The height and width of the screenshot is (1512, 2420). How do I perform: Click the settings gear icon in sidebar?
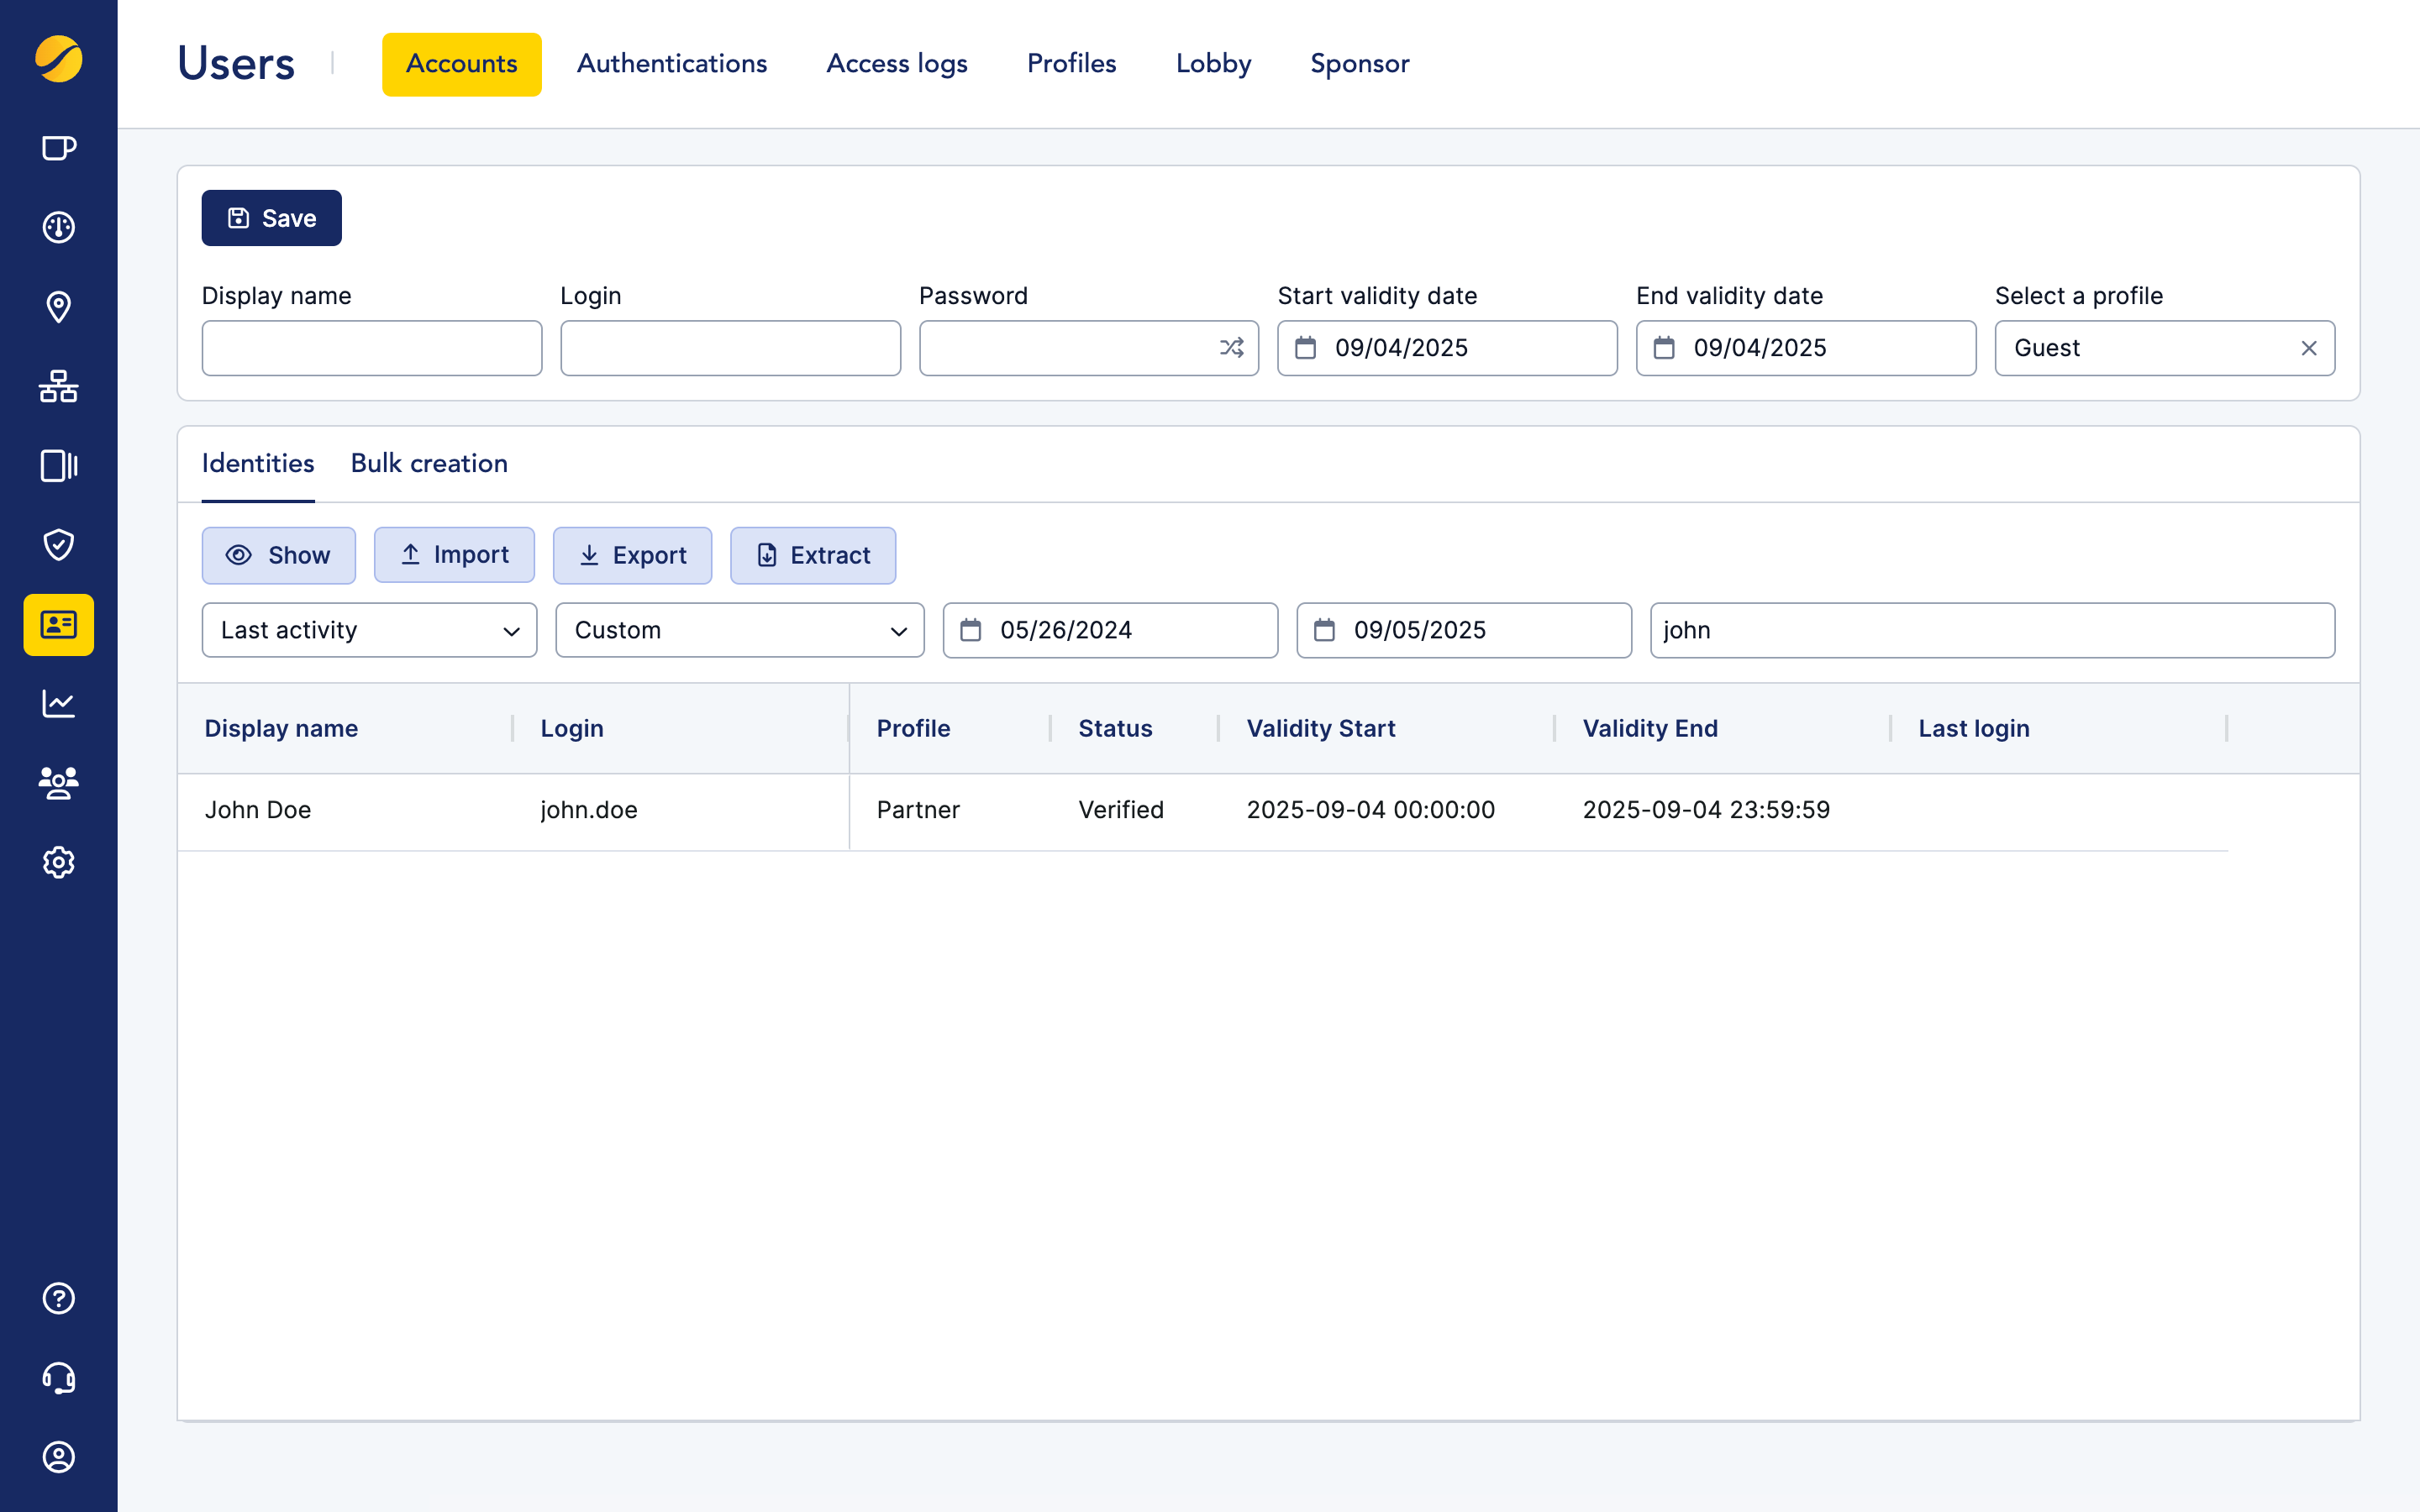click(58, 862)
